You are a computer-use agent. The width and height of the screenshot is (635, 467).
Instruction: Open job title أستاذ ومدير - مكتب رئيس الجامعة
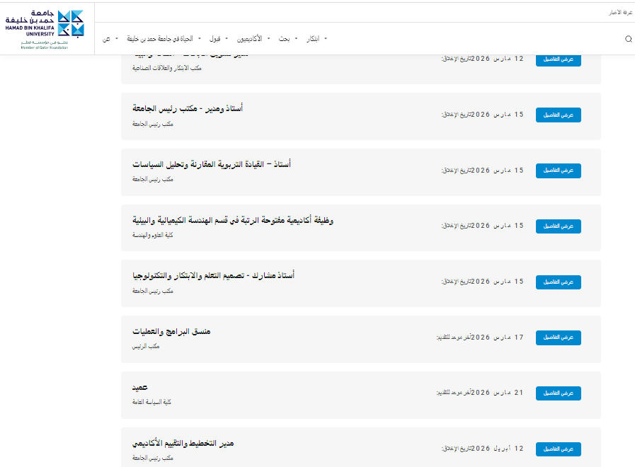pyautogui.click(x=188, y=108)
